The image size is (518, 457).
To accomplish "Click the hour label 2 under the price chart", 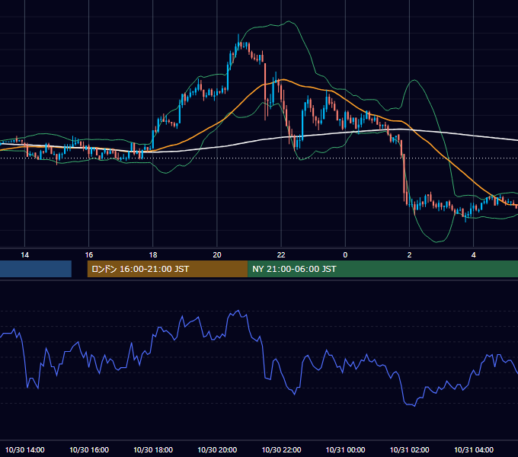I will click(409, 255).
